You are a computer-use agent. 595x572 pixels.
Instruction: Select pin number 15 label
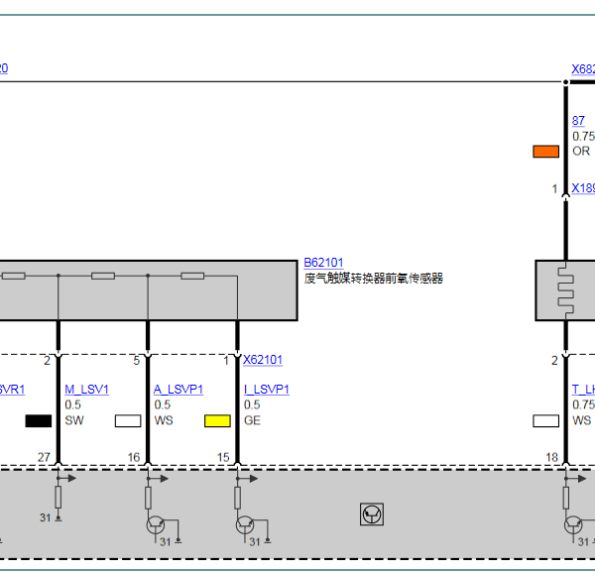(x=223, y=457)
